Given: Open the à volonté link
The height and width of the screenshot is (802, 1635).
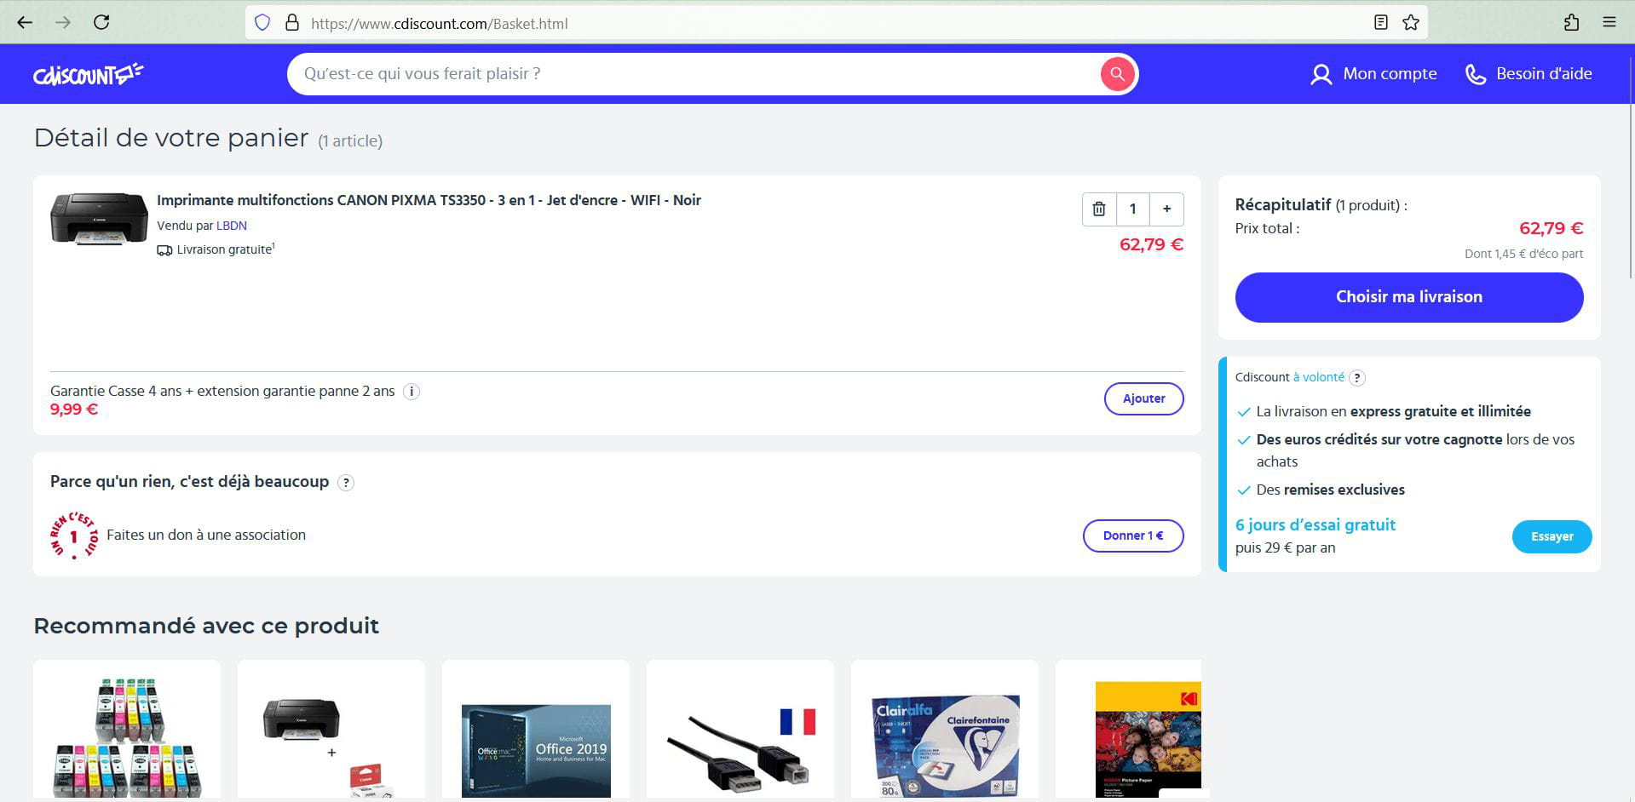Looking at the screenshot, I should (x=1318, y=377).
